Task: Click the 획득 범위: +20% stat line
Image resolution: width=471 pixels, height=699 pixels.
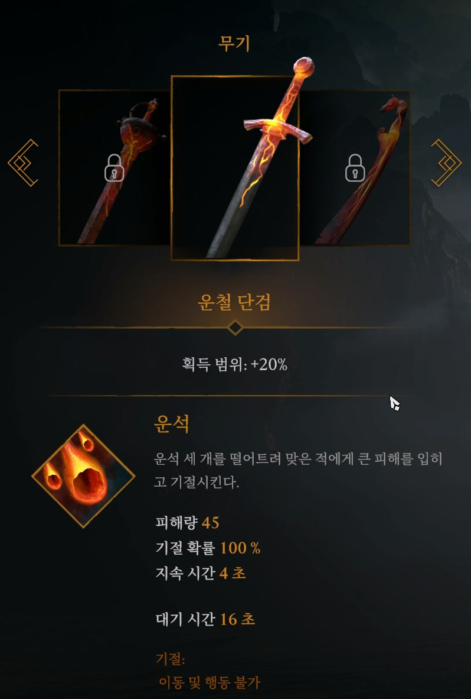Action: 234,365
